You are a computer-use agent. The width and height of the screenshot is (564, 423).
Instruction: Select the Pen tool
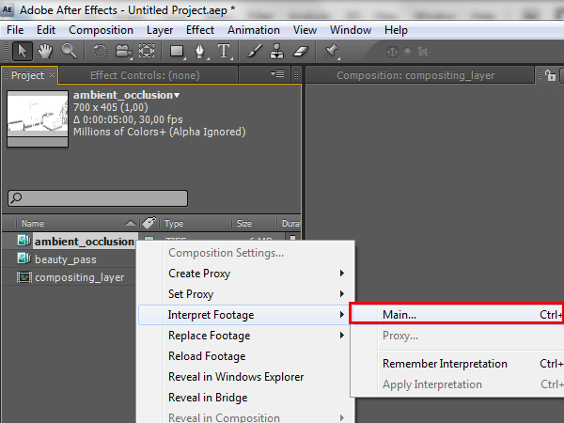pyautogui.click(x=201, y=51)
